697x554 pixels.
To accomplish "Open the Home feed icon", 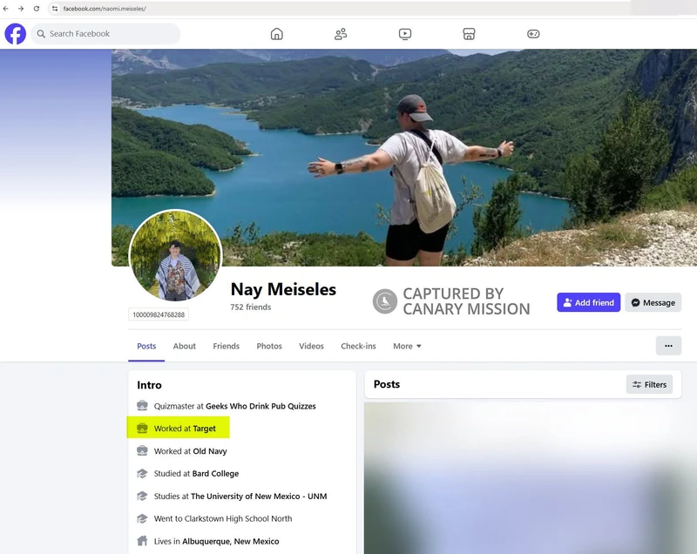I will (277, 34).
